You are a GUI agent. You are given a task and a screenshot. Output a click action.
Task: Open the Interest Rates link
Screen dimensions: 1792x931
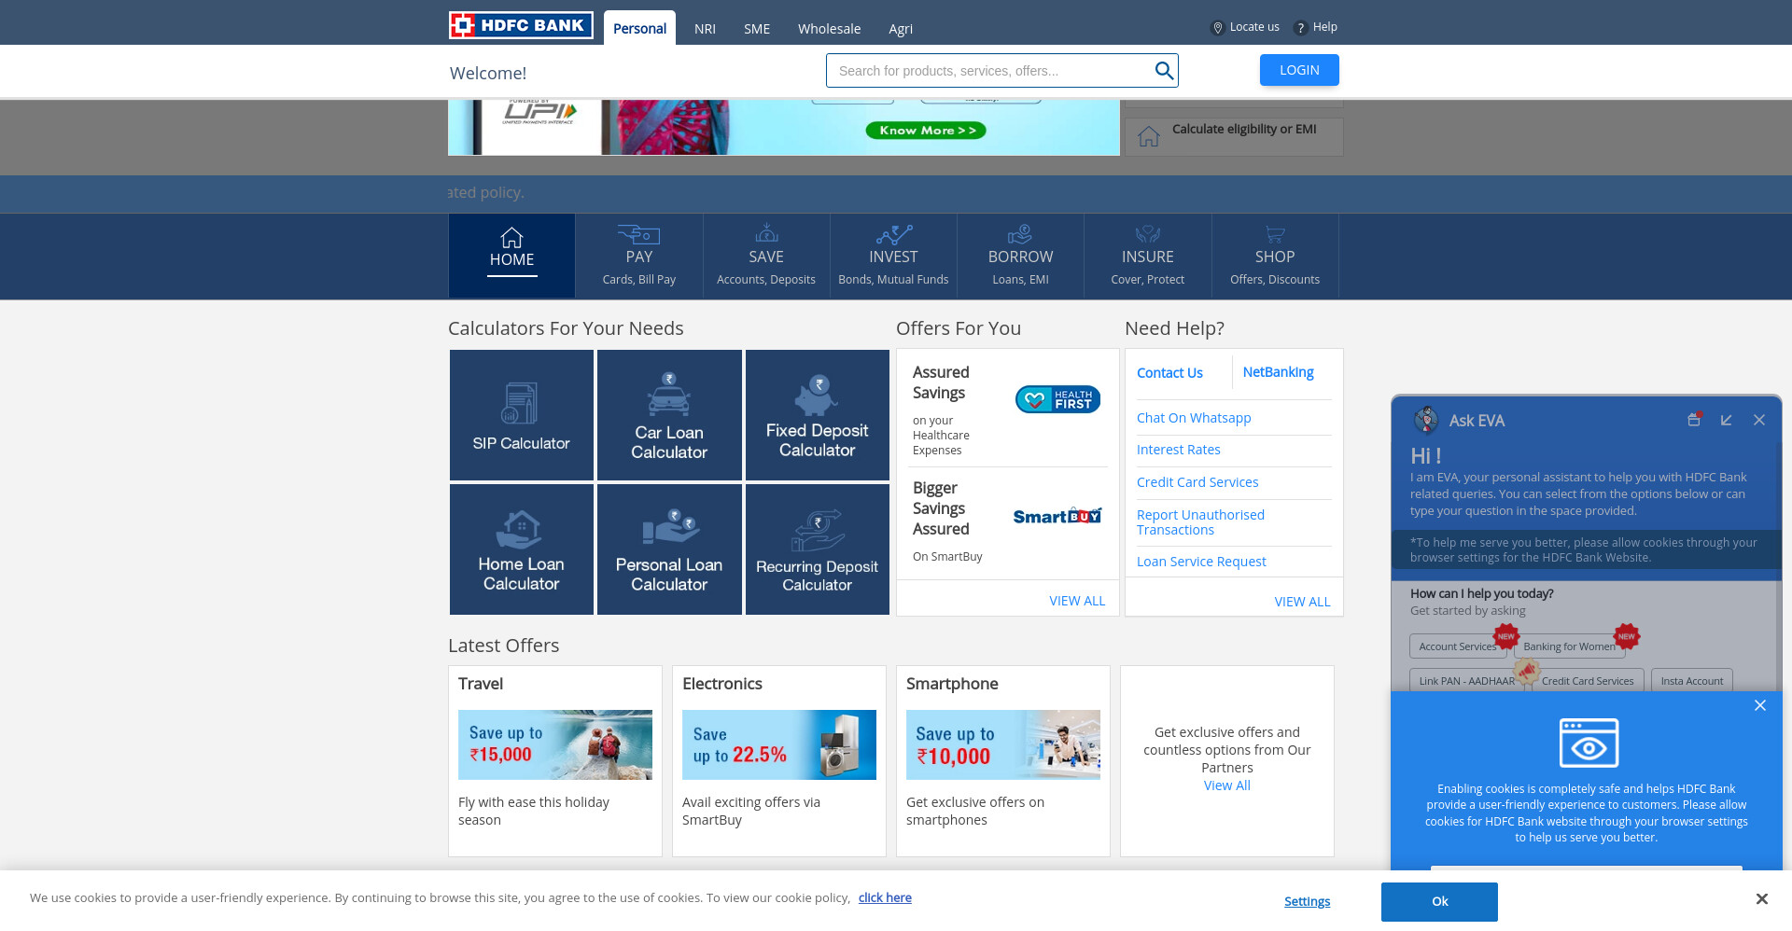(x=1179, y=450)
